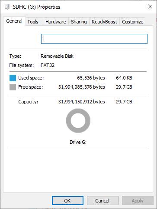Open the Customize tab
Image resolution: width=157 pixels, height=209 pixels.
[x=133, y=22]
